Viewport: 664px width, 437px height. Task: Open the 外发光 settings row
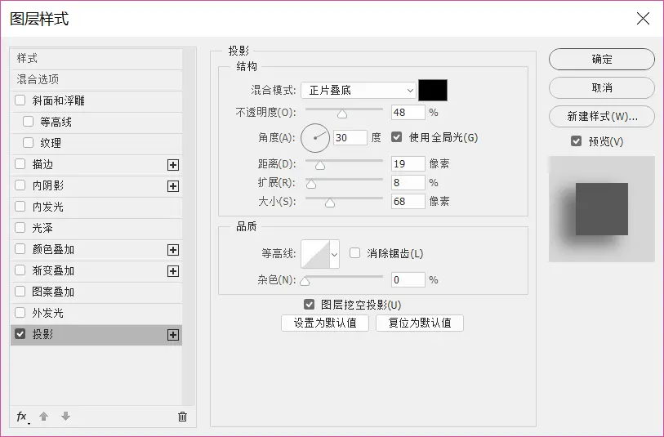click(96, 313)
